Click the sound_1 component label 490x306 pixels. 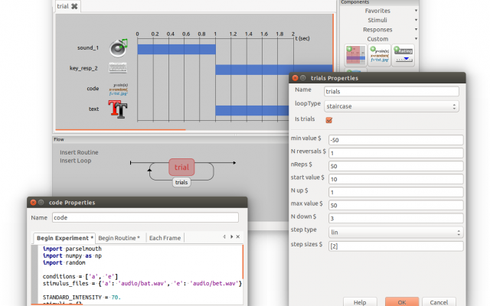(x=88, y=47)
